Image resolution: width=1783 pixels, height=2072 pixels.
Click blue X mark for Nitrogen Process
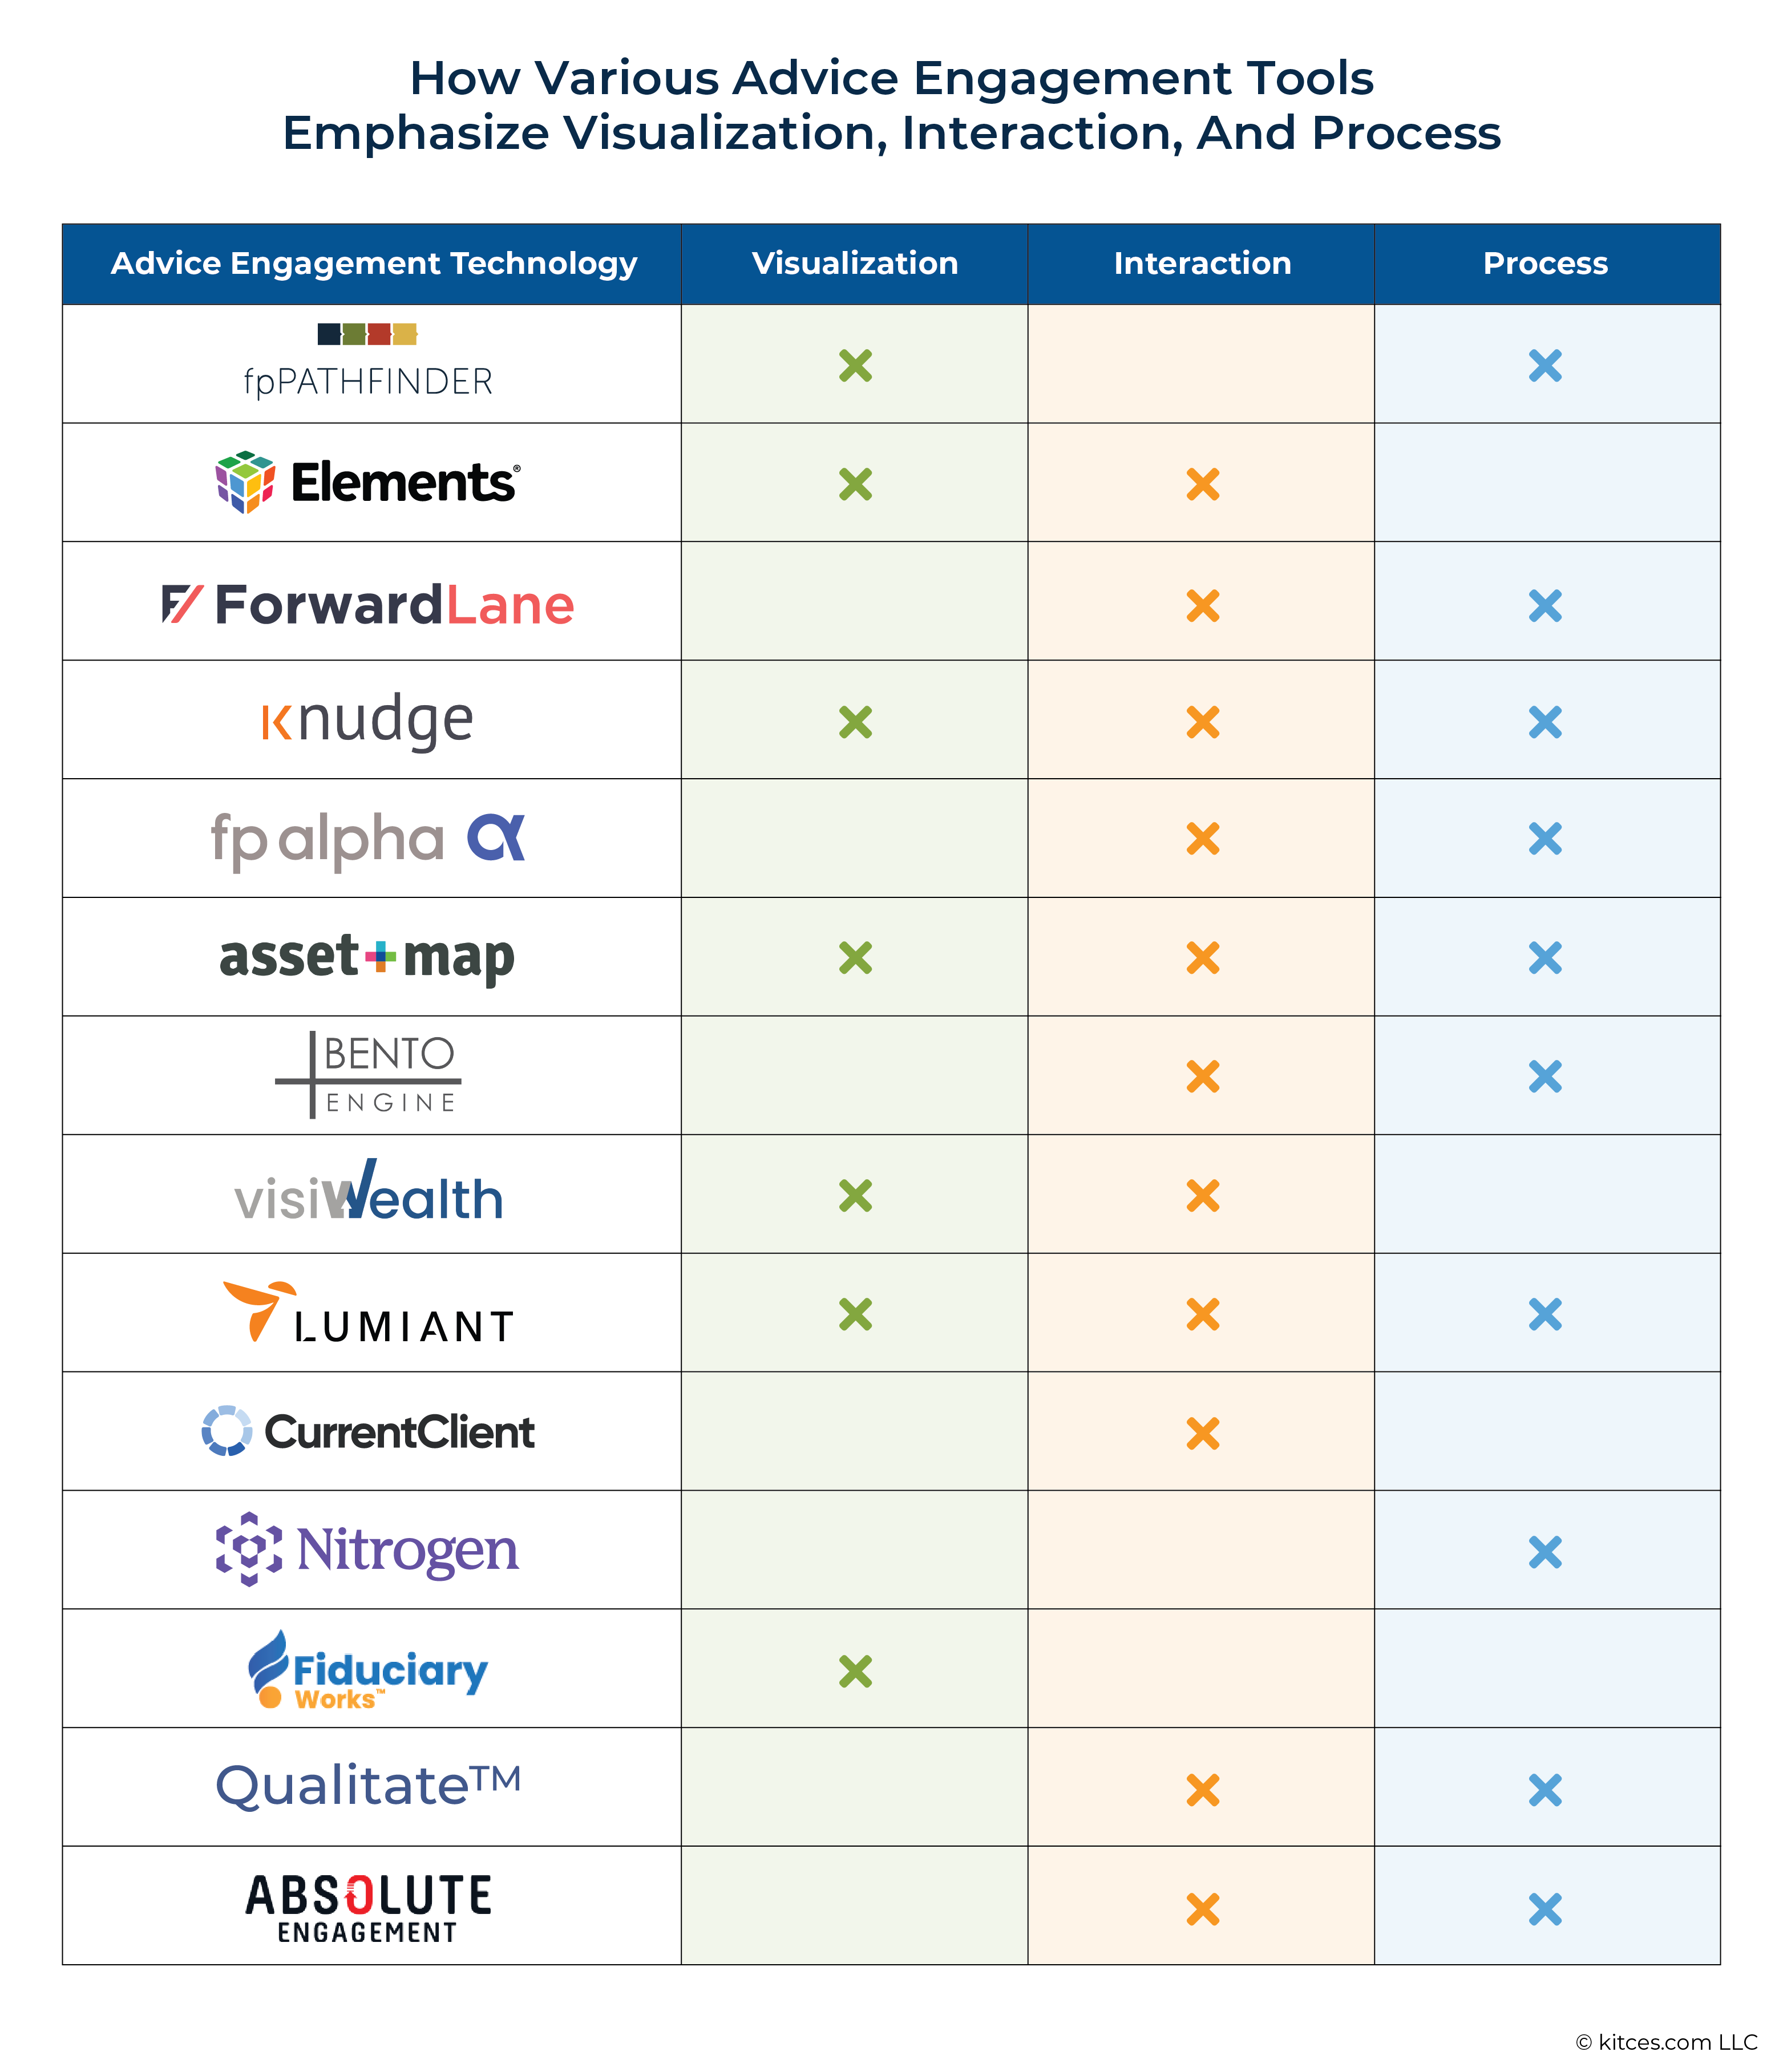coord(1546,1552)
